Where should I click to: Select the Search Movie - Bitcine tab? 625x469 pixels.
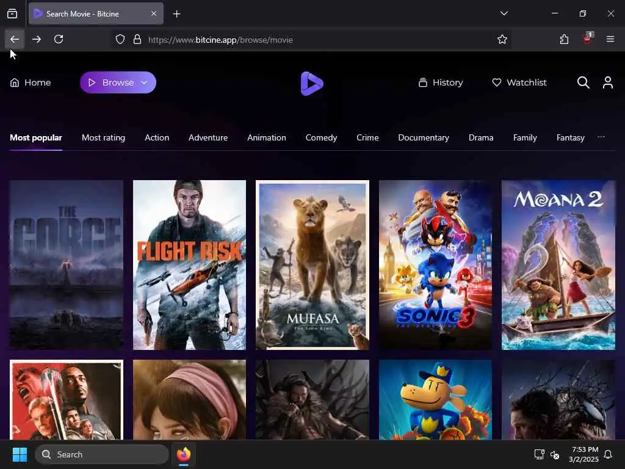pos(96,14)
